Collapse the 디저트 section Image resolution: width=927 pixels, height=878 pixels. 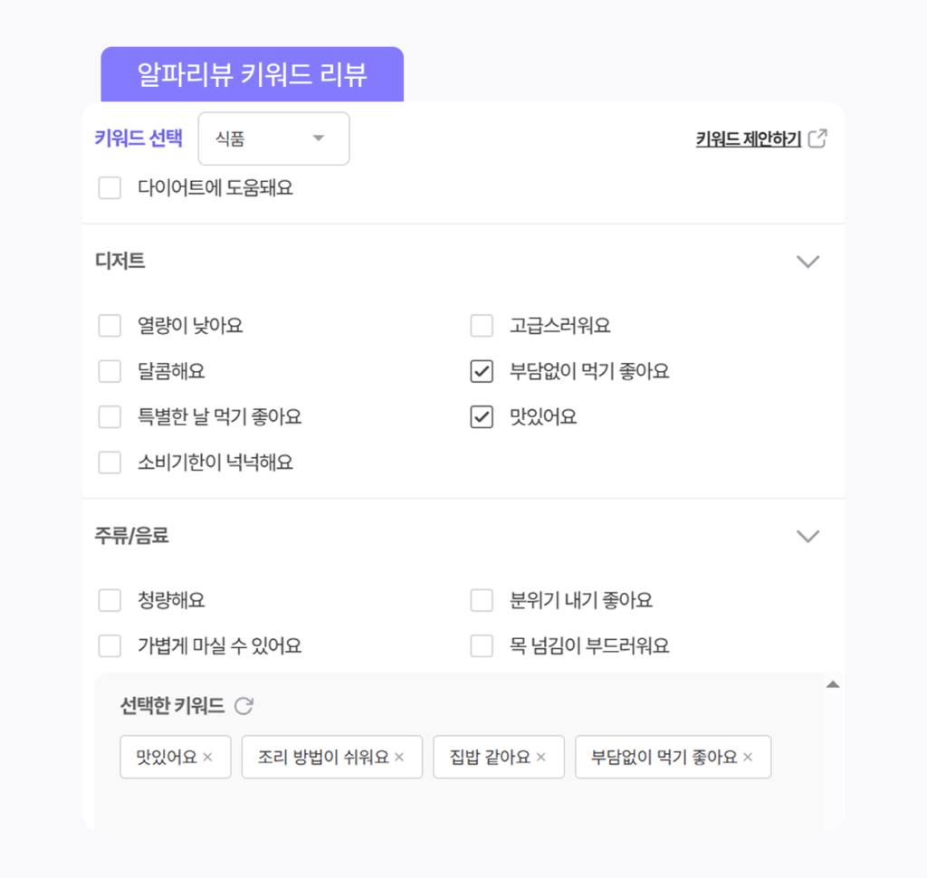(x=808, y=261)
